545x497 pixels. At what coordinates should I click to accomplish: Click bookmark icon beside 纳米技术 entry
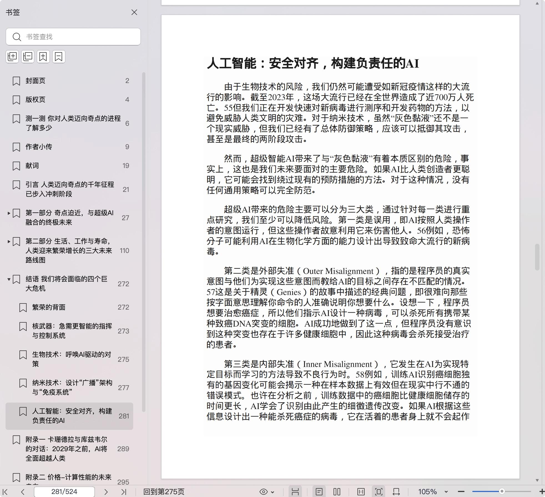(x=23, y=383)
